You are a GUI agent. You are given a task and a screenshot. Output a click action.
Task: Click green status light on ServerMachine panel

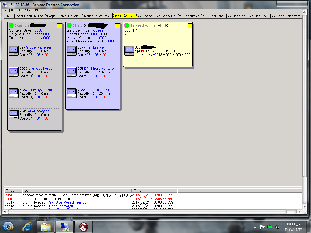127,25
